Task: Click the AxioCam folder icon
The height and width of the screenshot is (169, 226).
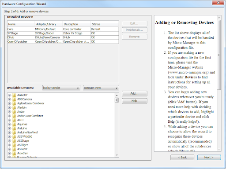Action: click(14, 153)
